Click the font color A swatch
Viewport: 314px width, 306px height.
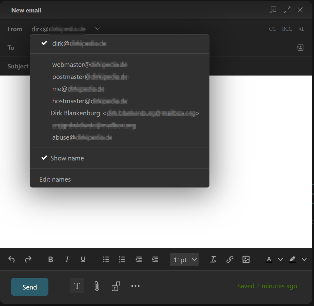(x=269, y=259)
